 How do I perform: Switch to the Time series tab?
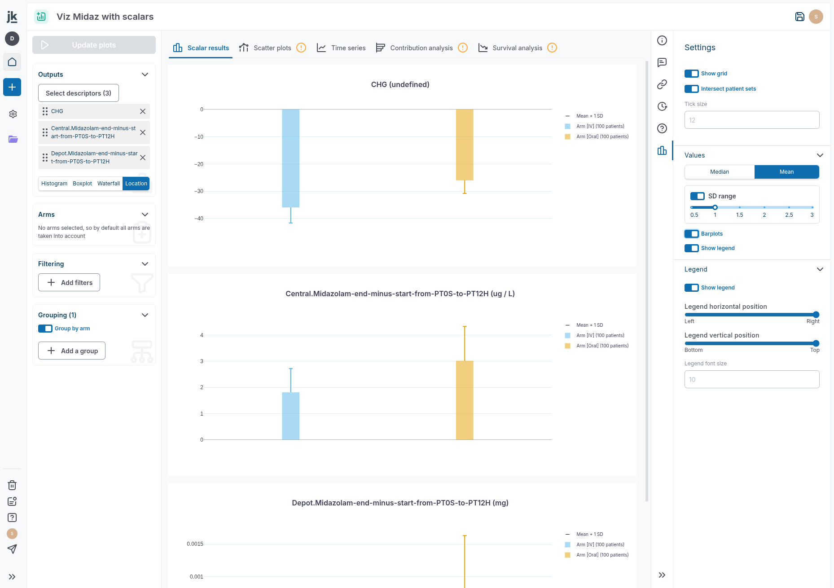(341, 48)
